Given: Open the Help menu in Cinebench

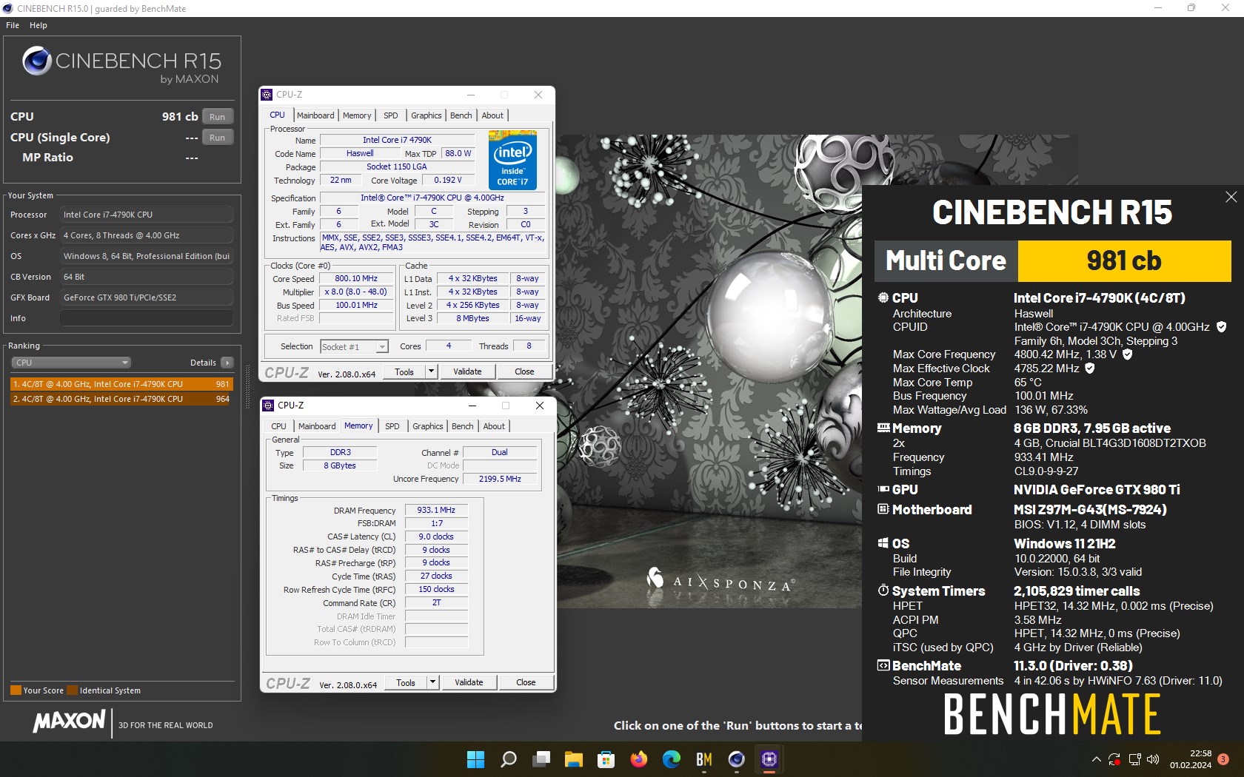Looking at the screenshot, I should coord(39,25).
